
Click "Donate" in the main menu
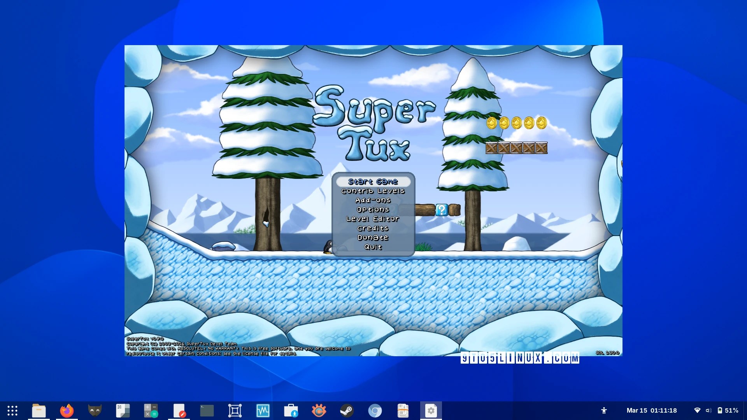coord(373,237)
